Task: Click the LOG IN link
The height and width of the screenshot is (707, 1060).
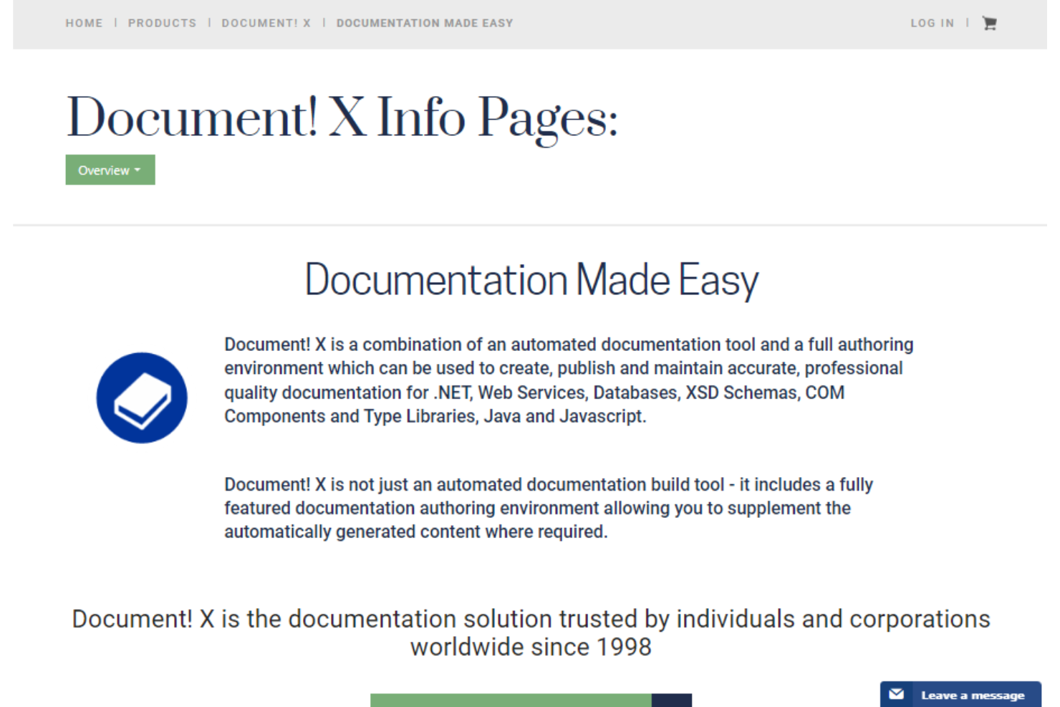Action: tap(933, 23)
